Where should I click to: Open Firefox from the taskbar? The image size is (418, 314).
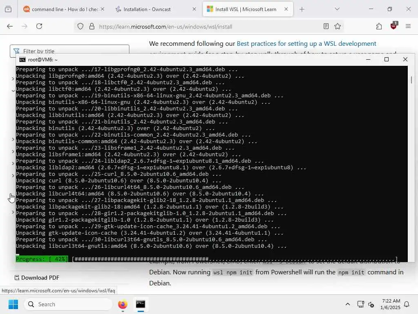click(x=122, y=304)
